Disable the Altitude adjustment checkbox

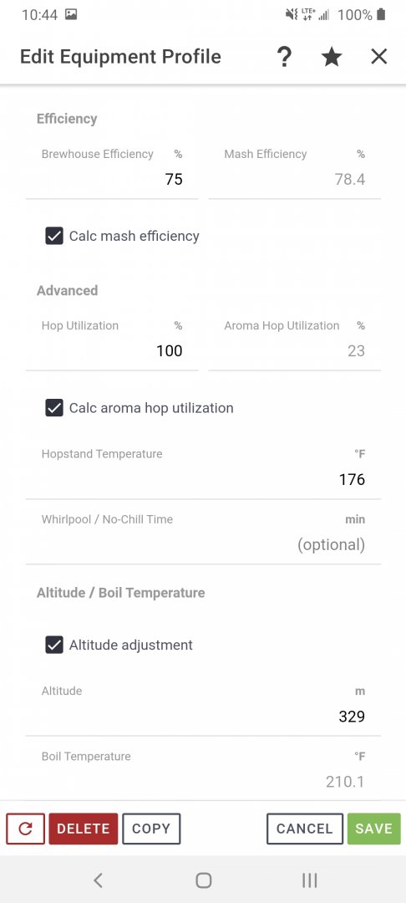54,645
